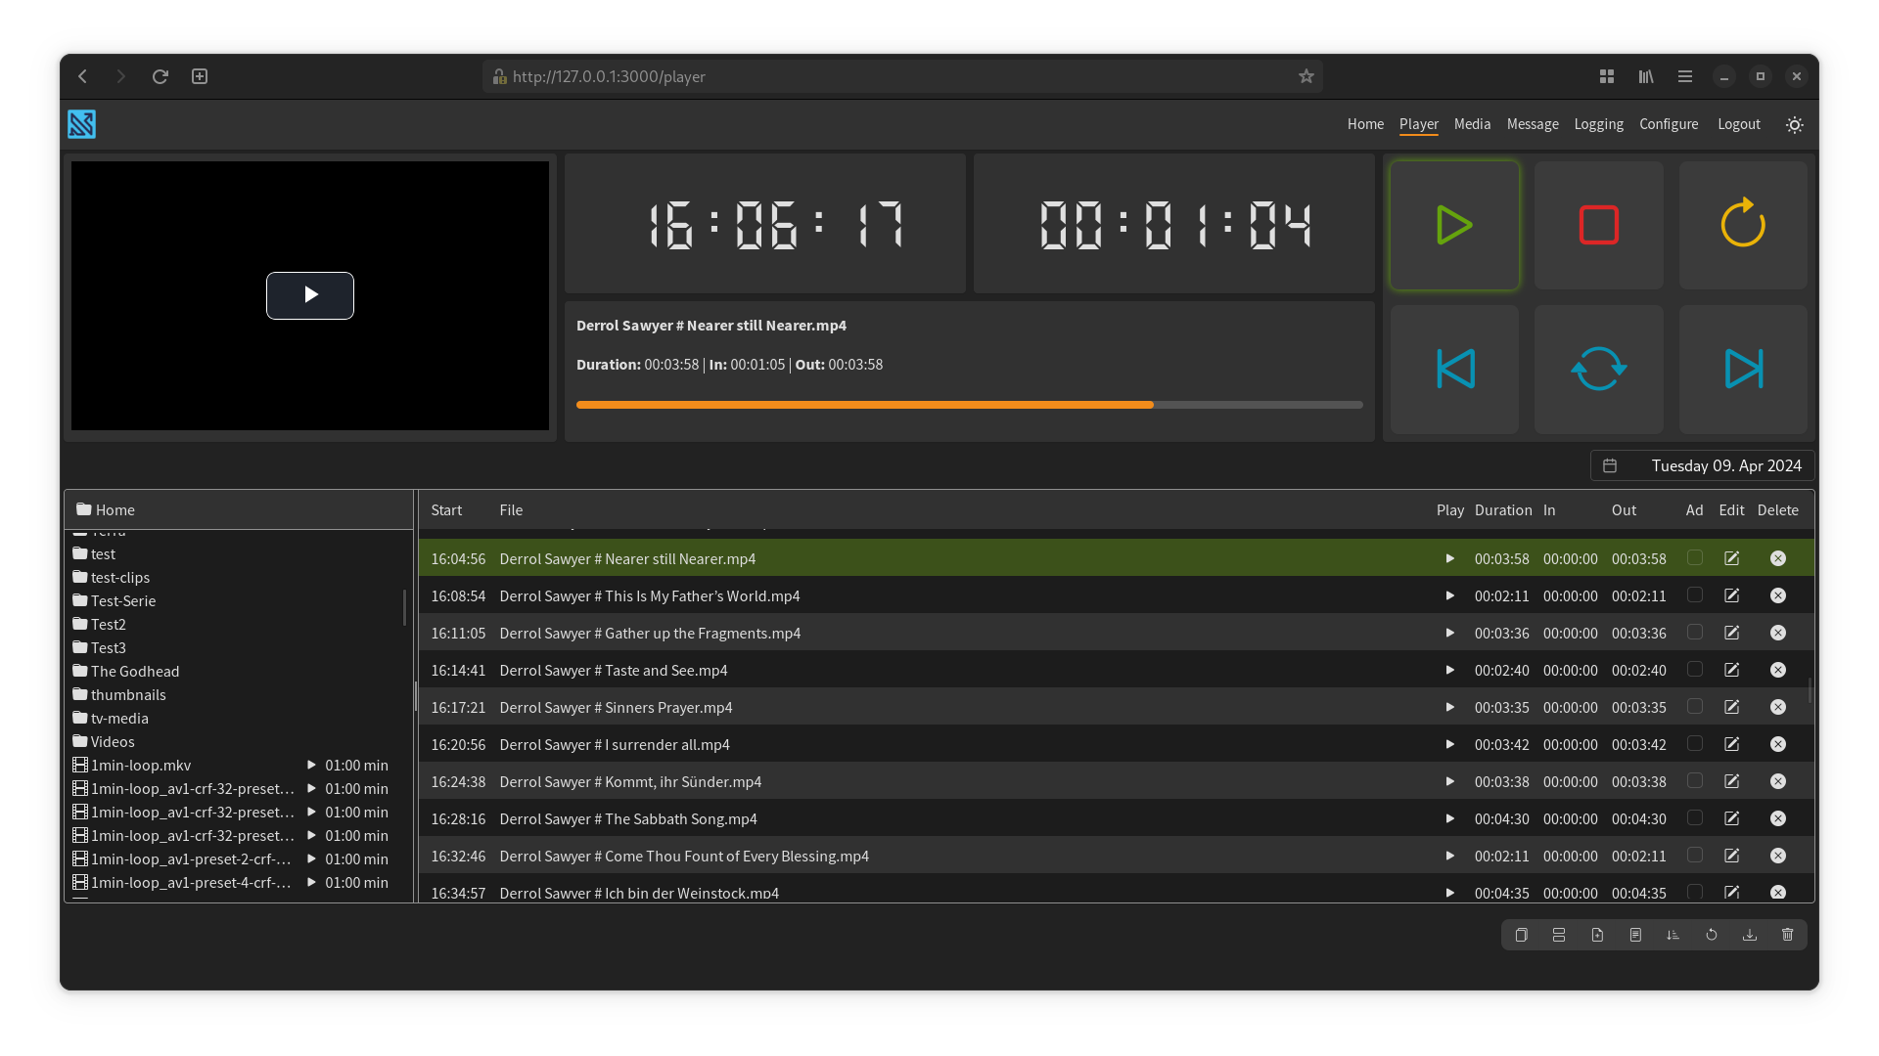
Task: Click the ffplayout logo icon
Action: (81, 124)
